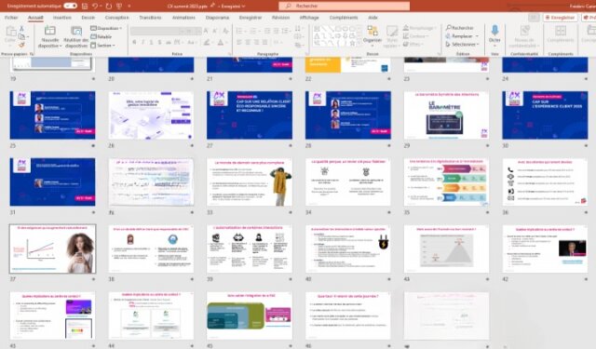Select slide 27 Cap sur une relation client
596x349 pixels.
click(x=250, y=115)
